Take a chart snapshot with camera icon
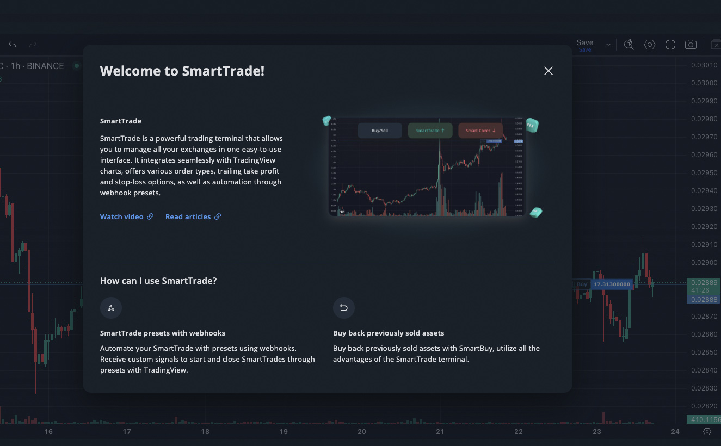Image resolution: width=721 pixels, height=446 pixels. point(691,45)
